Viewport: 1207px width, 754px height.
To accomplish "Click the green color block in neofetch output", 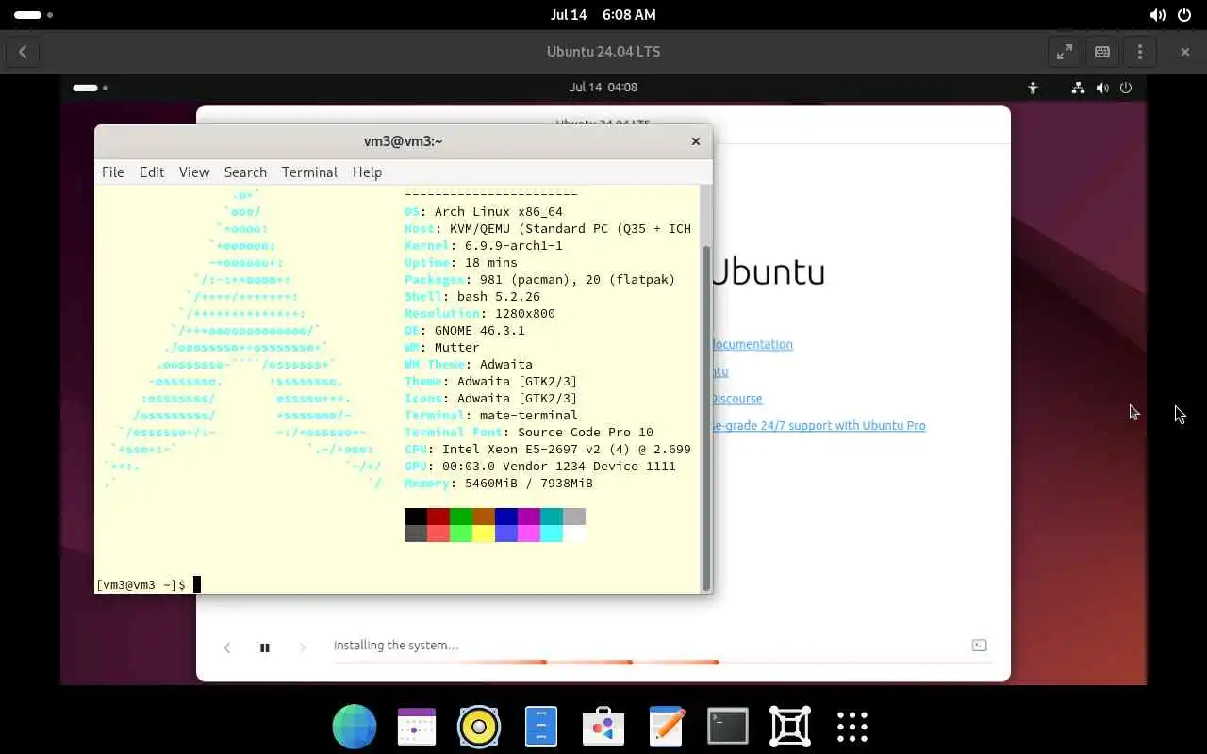I will pyautogui.click(x=461, y=516).
